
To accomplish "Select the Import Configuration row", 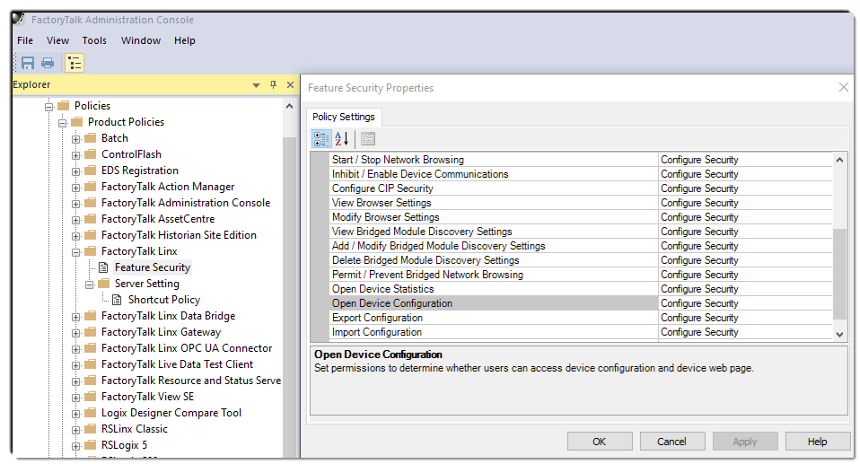I will [x=494, y=332].
